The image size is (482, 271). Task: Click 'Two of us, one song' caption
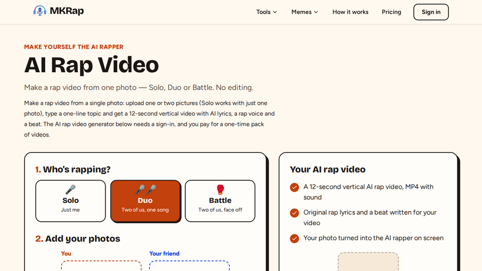tap(145, 210)
